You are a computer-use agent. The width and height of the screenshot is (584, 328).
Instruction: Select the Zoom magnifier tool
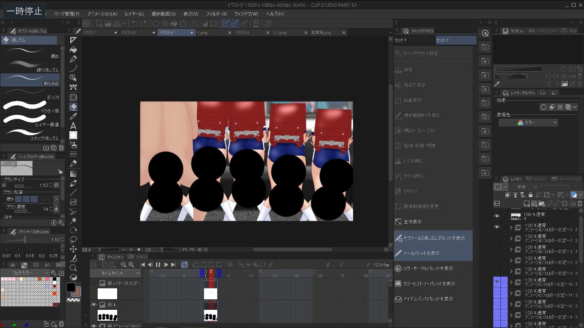(73, 268)
